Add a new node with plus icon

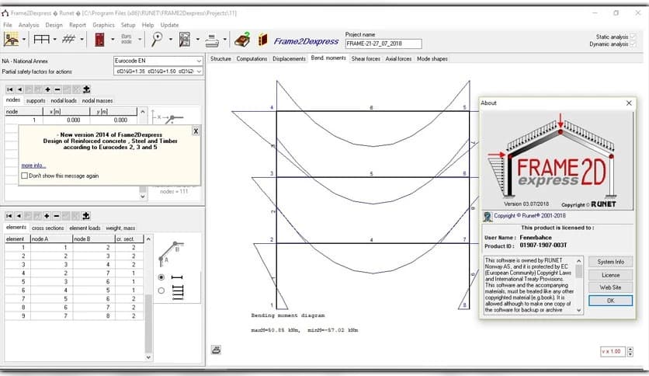coord(47,89)
